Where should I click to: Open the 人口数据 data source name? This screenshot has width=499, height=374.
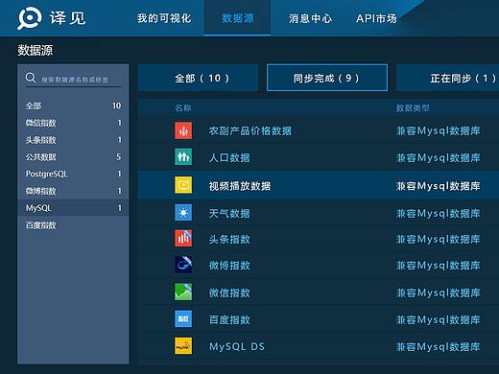[x=229, y=157]
